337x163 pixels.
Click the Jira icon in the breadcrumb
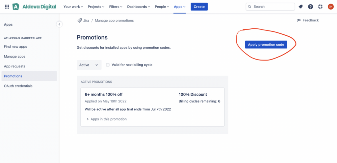[x=80, y=21]
